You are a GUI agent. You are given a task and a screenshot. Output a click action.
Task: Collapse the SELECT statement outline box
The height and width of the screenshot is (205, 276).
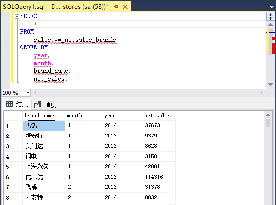tap(17, 16)
